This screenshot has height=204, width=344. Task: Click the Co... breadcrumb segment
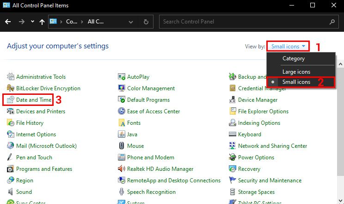72,22
